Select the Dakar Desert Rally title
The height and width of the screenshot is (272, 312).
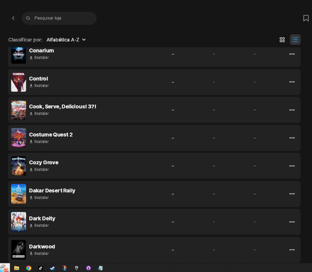click(x=52, y=190)
